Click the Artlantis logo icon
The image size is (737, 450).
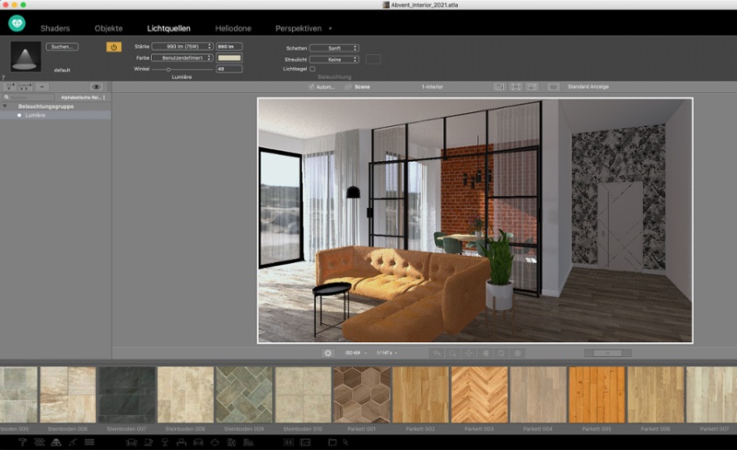point(17,23)
